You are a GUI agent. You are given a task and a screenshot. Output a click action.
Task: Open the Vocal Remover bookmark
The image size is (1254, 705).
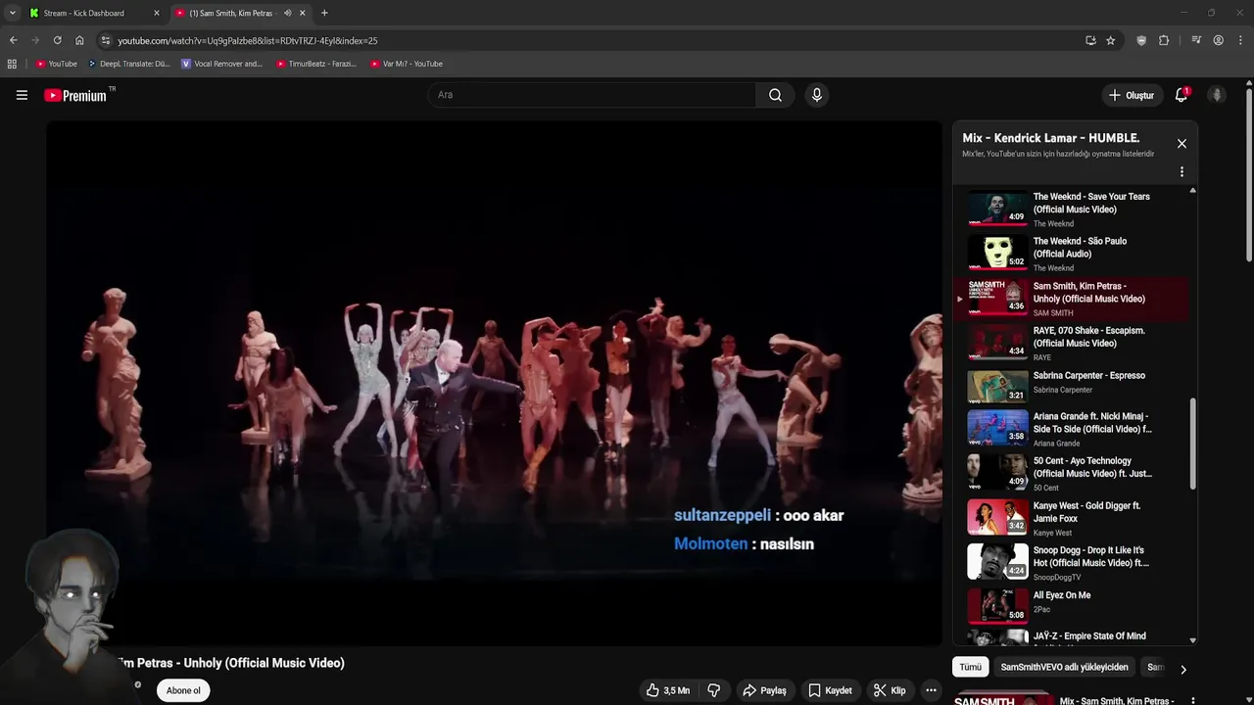coord(221,64)
